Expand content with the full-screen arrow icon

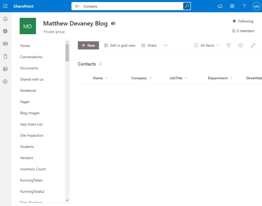253,45
